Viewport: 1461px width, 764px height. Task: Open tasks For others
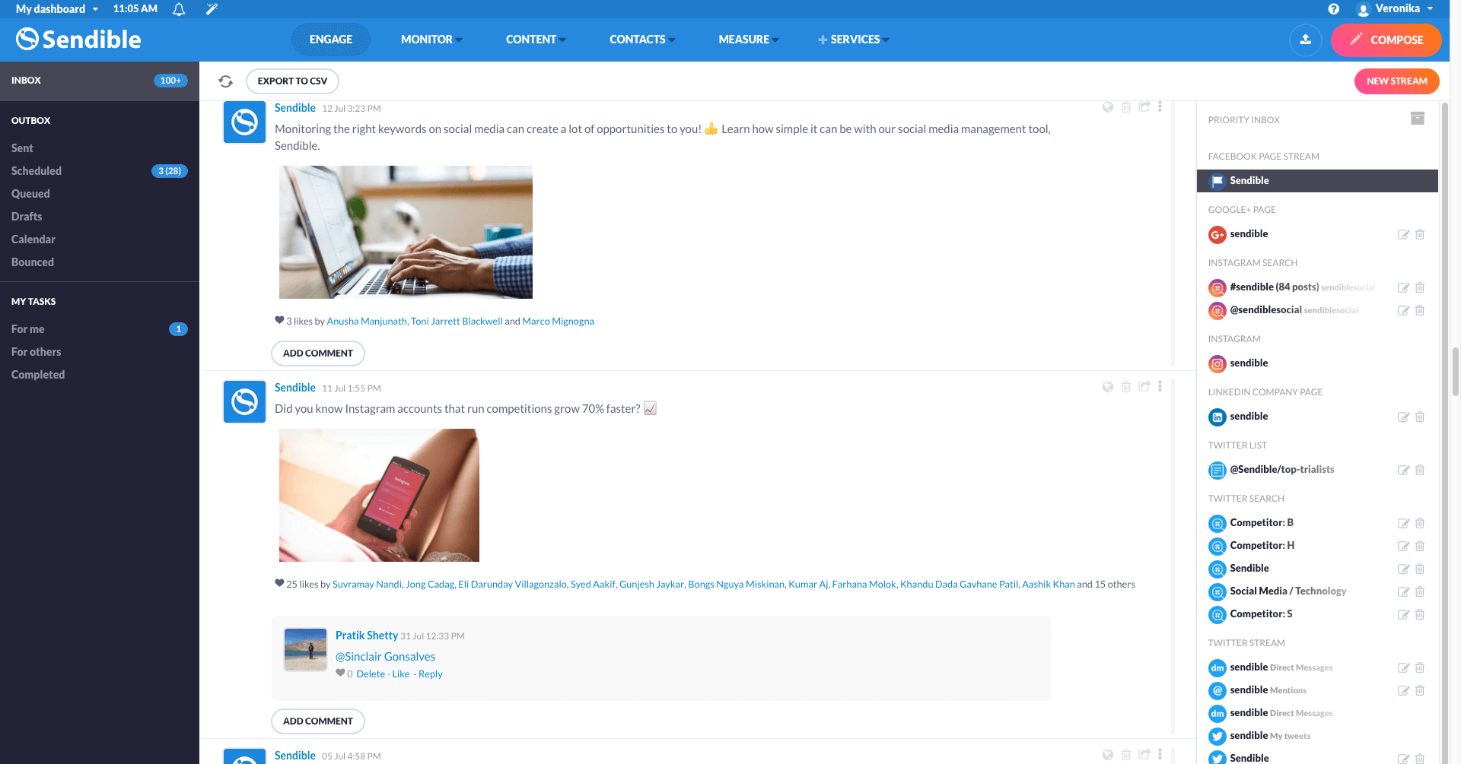[36, 352]
